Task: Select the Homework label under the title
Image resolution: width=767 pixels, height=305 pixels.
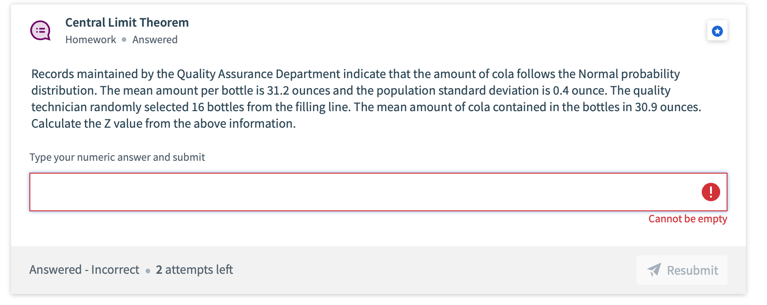Action: point(90,40)
